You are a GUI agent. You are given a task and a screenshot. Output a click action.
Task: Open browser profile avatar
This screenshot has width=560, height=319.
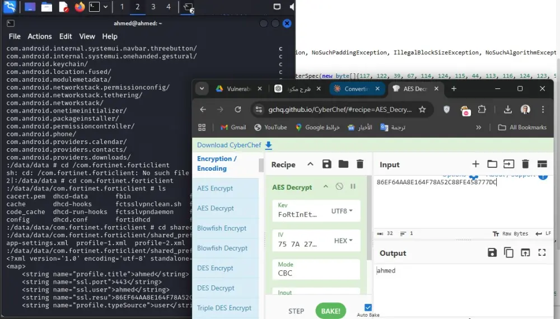pos(525,110)
